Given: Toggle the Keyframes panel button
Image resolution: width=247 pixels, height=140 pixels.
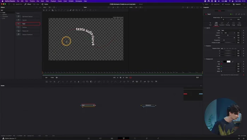Looking at the screenshot, I should [215, 4].
